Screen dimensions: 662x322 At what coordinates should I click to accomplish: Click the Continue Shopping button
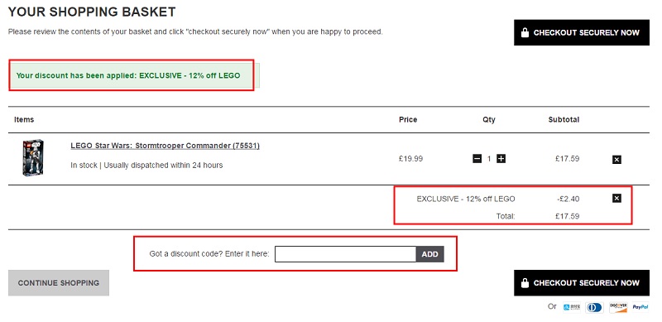tap(59, 283)
